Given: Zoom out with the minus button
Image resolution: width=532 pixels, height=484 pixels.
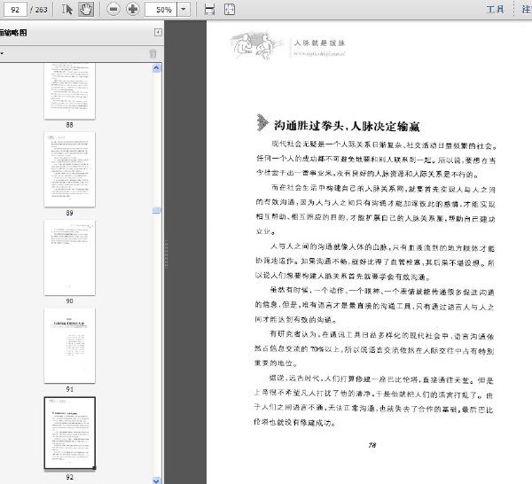Looking at the screenshot, I should click(x=113, y=9).
